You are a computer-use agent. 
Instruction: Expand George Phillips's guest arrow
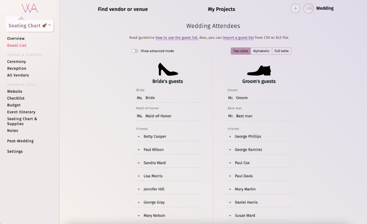coord(230,137)
